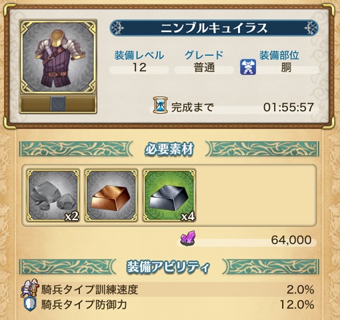
Task: Tap the torso equipment slot icon
Action: [248, 67]
